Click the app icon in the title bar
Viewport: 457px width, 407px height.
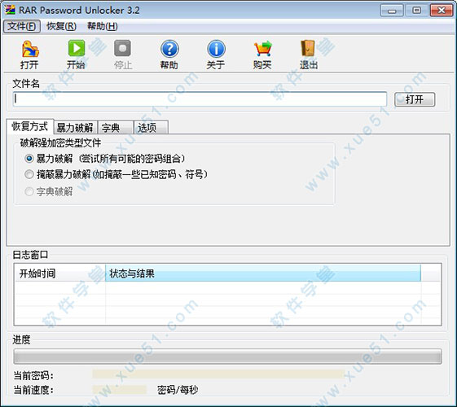(x=10, y=10)
